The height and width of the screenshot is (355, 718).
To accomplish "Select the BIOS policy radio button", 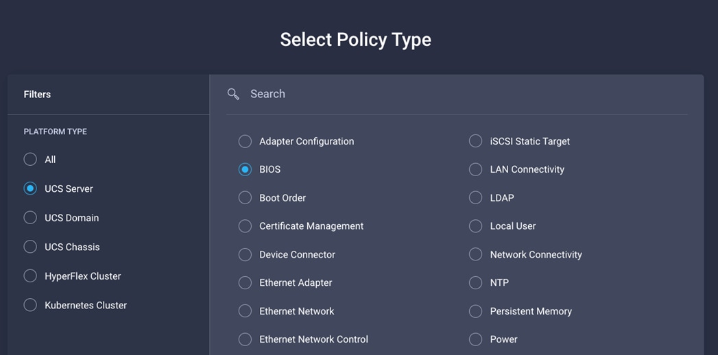I will point(245,169).
